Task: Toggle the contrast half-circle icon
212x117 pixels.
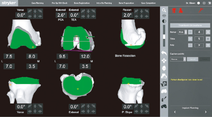Action: coord(164,21)
